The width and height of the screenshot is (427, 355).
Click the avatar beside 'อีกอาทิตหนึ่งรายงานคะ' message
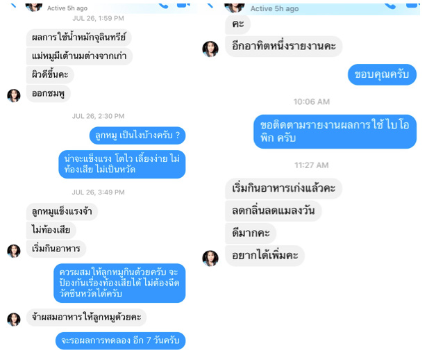pyautogui.click(x=210, y=49)
